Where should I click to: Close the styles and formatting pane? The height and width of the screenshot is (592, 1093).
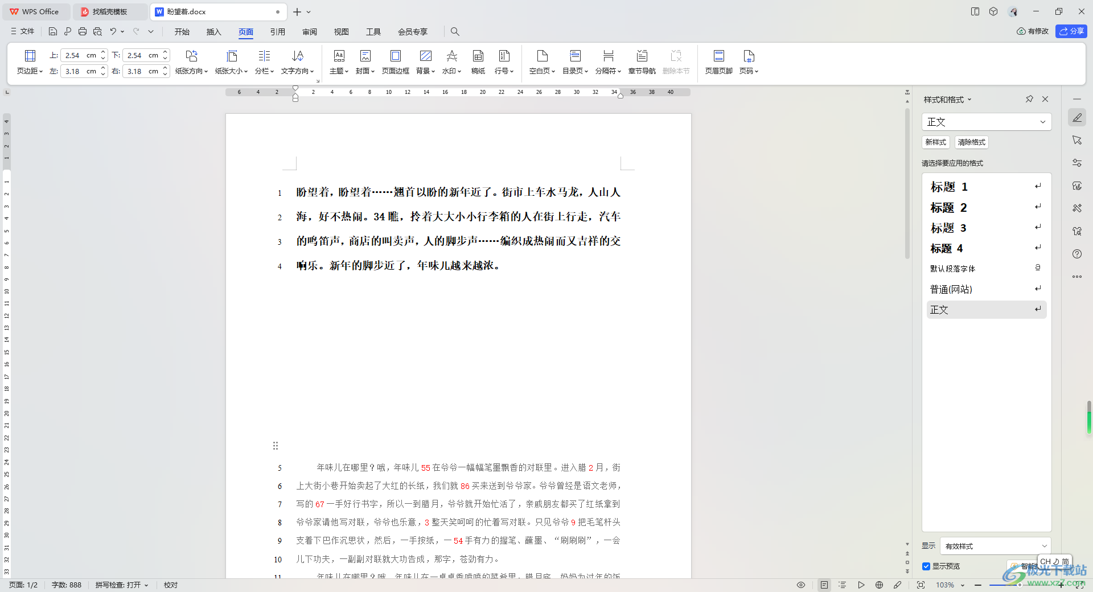[x=1045, y=99]
